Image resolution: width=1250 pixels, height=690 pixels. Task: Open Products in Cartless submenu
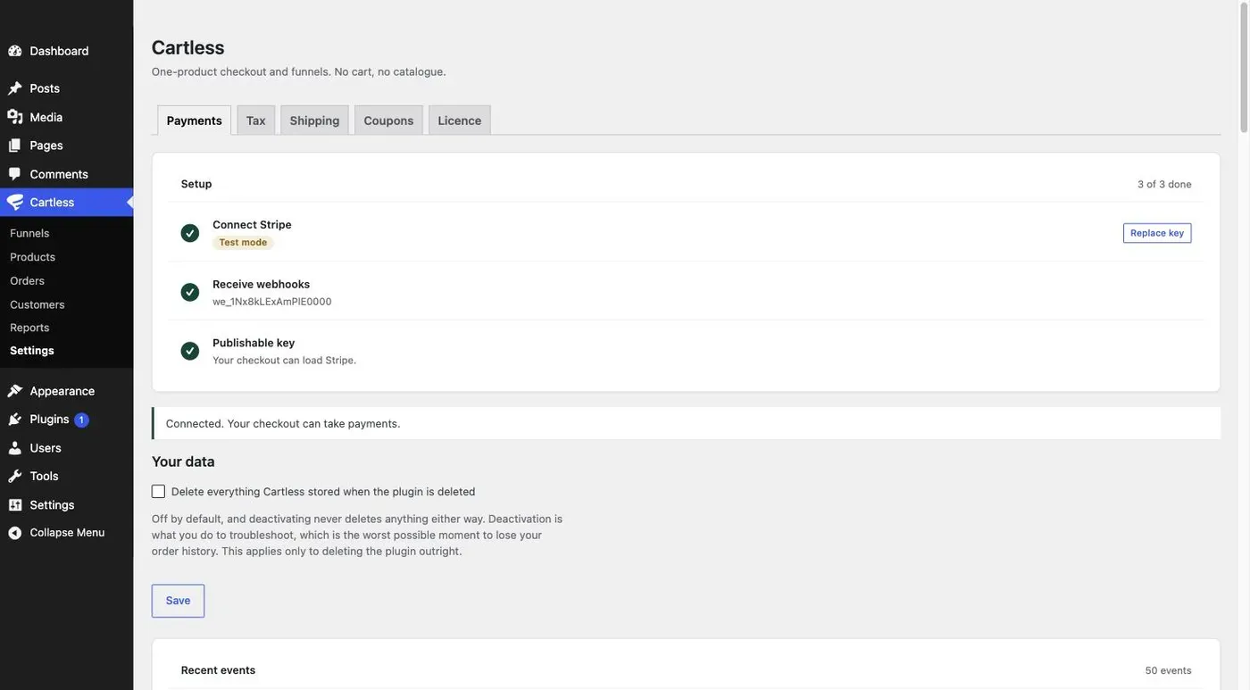[32, 257]
